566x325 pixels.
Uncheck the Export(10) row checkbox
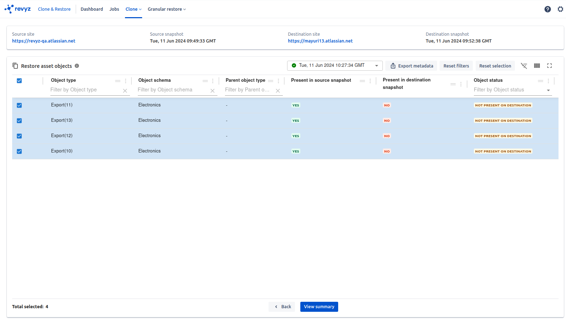pos(19,151)
